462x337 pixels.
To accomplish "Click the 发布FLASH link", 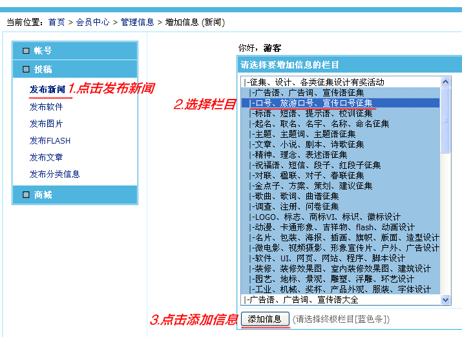I will pos(50,140).
